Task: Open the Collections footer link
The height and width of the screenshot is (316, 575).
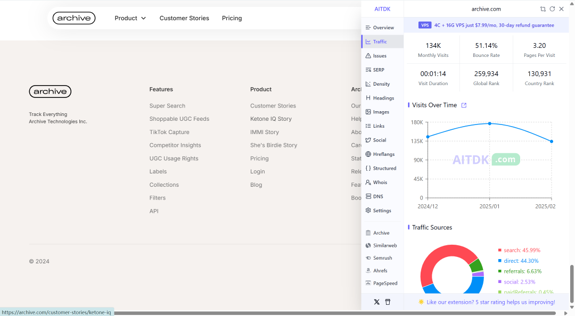Action: click(x=164, y=185)
